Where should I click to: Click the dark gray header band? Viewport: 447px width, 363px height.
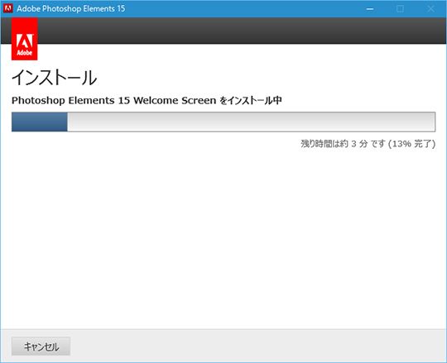pyautogui.click(x=243, y=31)
